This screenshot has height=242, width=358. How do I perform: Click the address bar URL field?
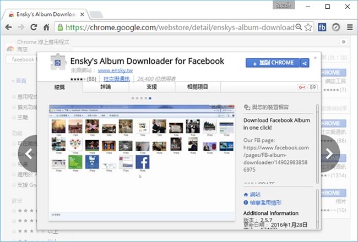pos(180,28)
